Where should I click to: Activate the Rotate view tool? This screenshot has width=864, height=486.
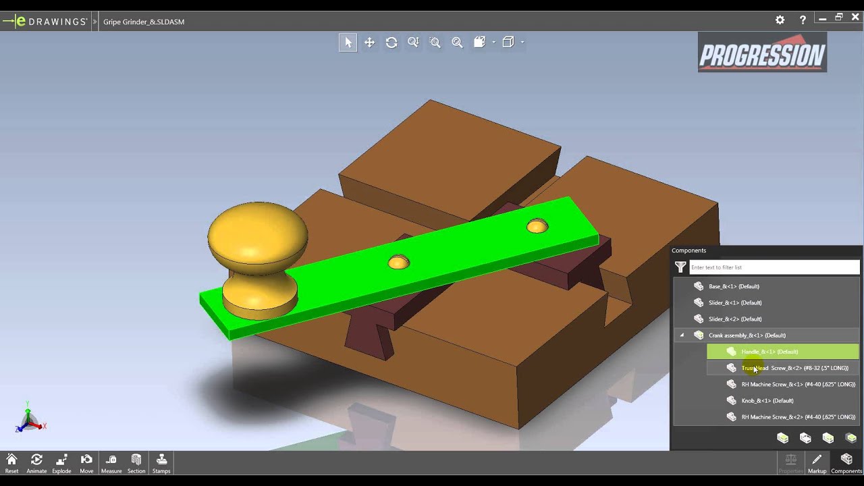391,43
